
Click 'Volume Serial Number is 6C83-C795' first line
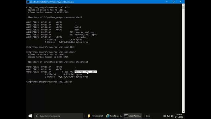[48, 12]
